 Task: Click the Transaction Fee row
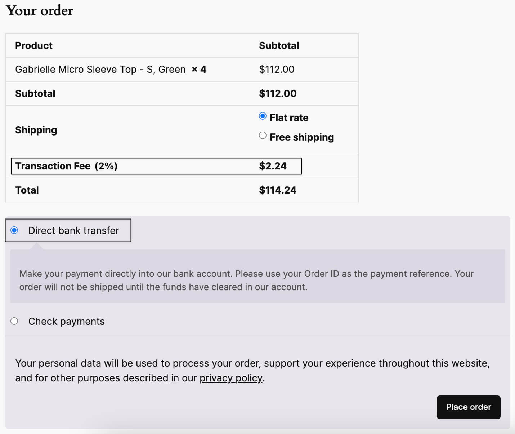point(66,166)
